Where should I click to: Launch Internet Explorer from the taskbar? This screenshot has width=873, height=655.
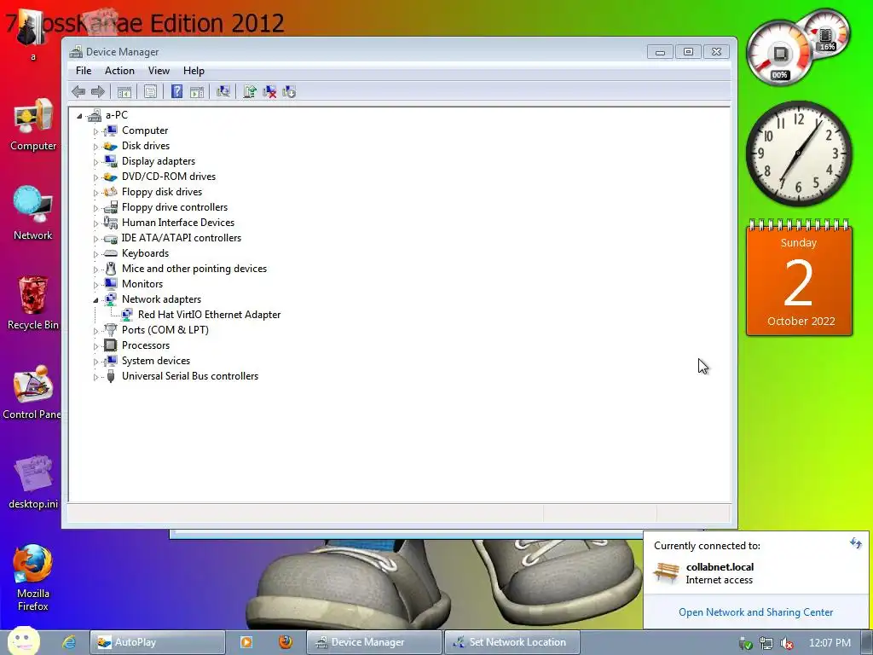tap(68, 642)
